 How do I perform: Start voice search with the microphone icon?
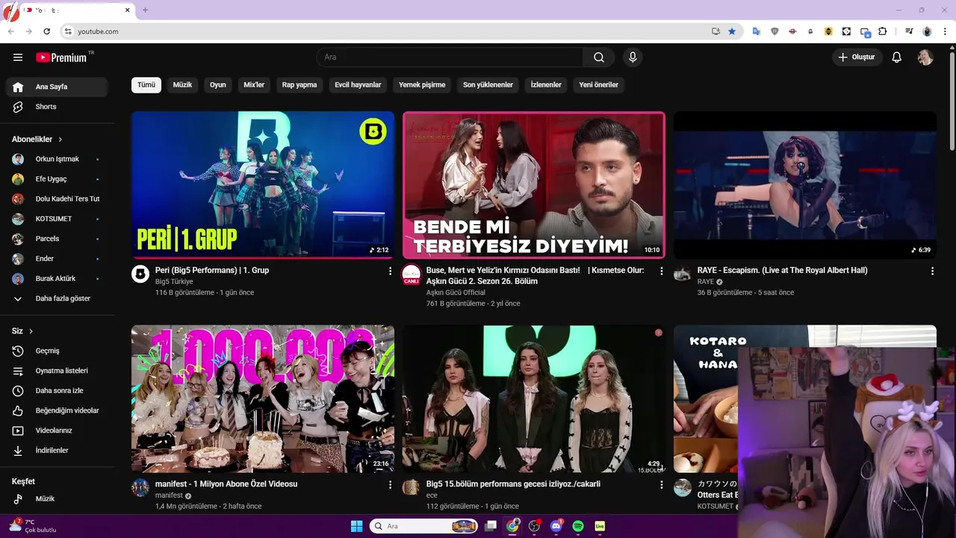point(633,58)
